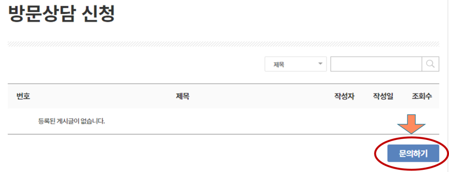449x172 pixels.
Task: Click the 번호 column header
Action: coord(23,97)
